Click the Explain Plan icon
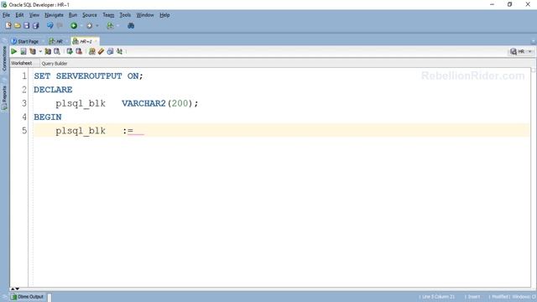This screenshot has width=537, height=302. coord(33,51)
